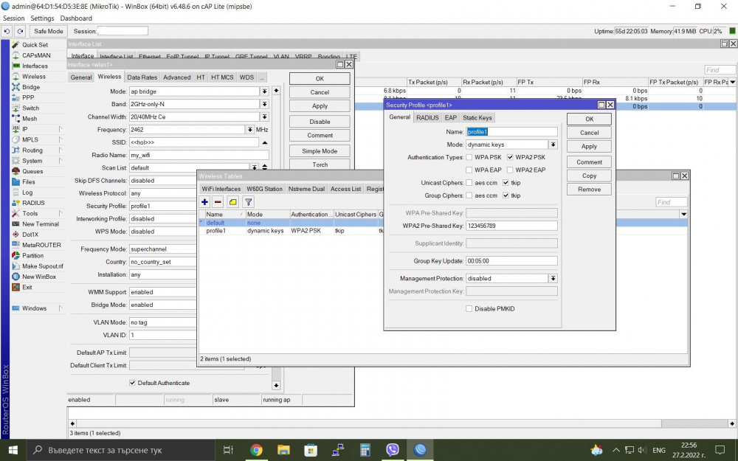Open the Access List tab in Wireless Tables
The image size is (738, 461).
coord(345,189)
